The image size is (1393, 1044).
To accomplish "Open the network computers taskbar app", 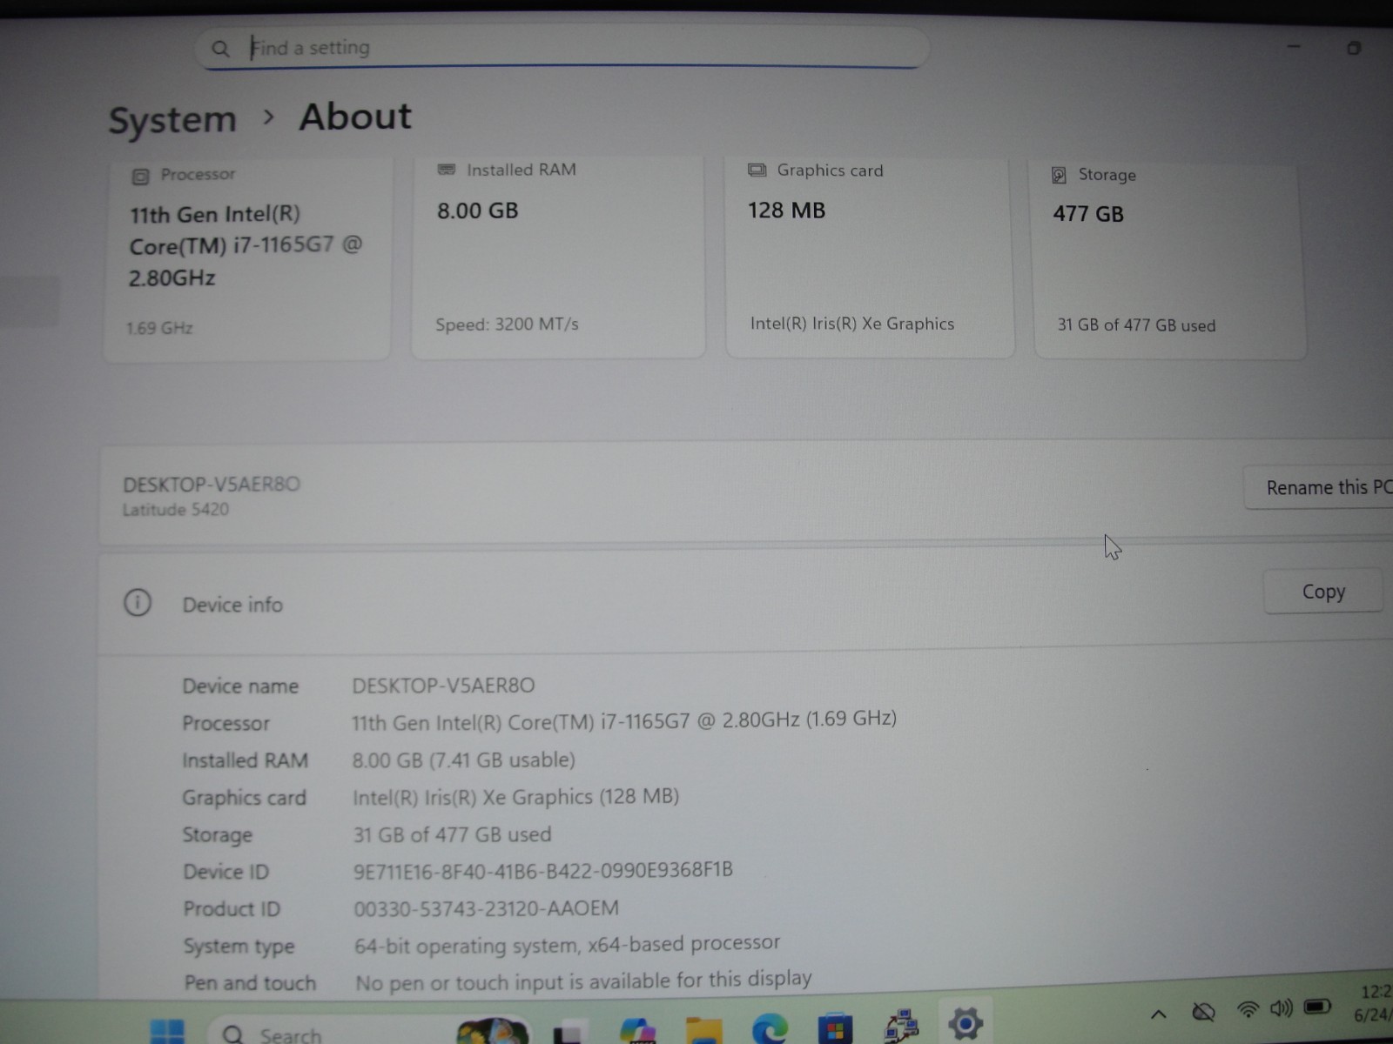I will pyautogui.click(x=901, y=1026).
